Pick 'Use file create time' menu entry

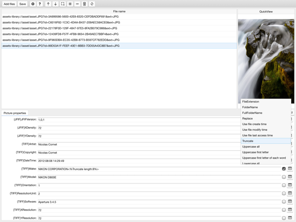[x=266, y=124]
